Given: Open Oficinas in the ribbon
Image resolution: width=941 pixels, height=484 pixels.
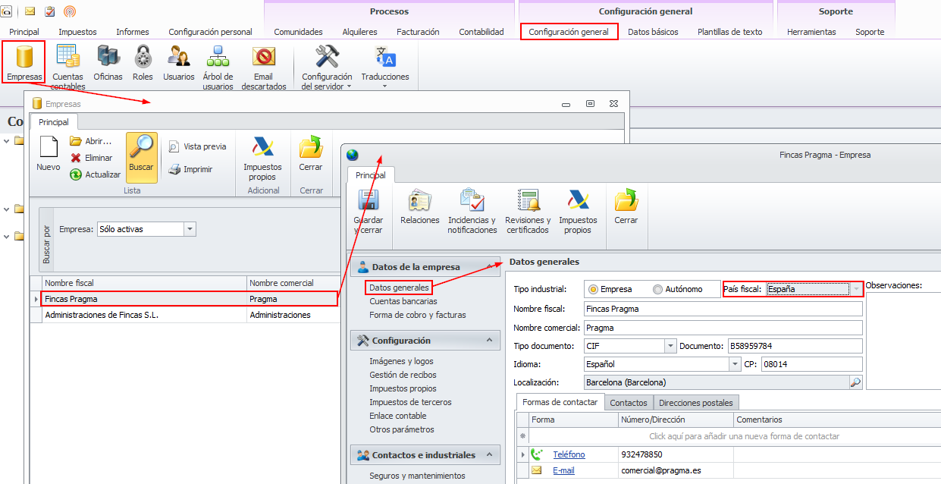Looking at the screenshot, I should tap(108, 61).
